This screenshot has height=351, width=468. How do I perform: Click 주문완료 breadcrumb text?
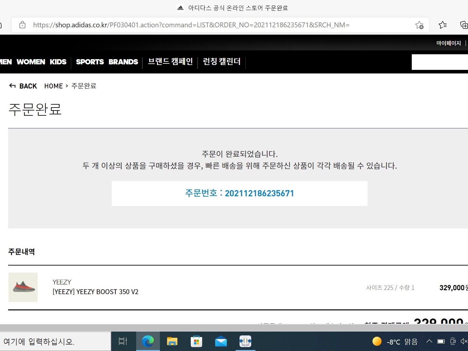[x=84, y=86]
